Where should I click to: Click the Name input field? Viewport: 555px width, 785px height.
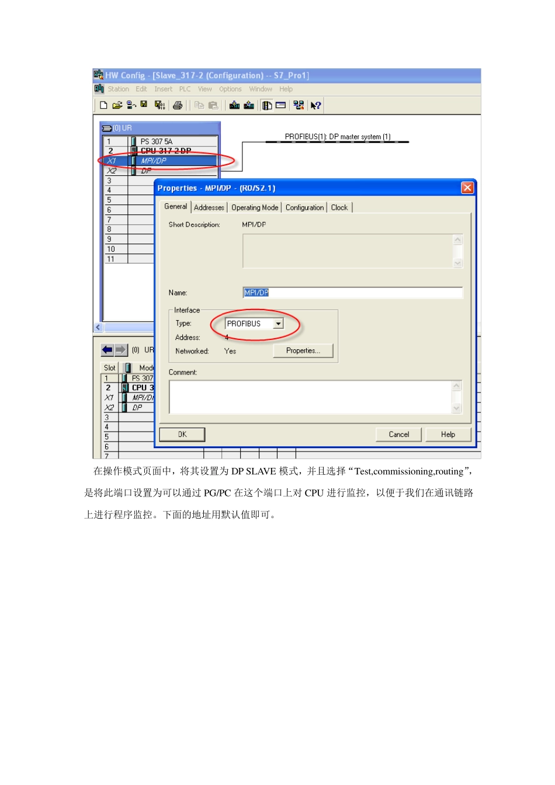[353, 293]
